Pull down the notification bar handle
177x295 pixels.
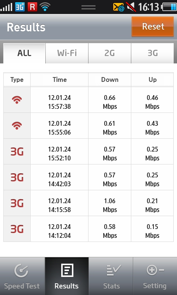(88, 7)
